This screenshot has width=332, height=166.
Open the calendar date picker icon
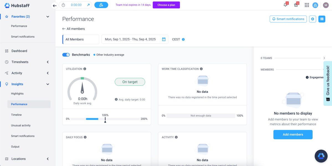[164, 39]
